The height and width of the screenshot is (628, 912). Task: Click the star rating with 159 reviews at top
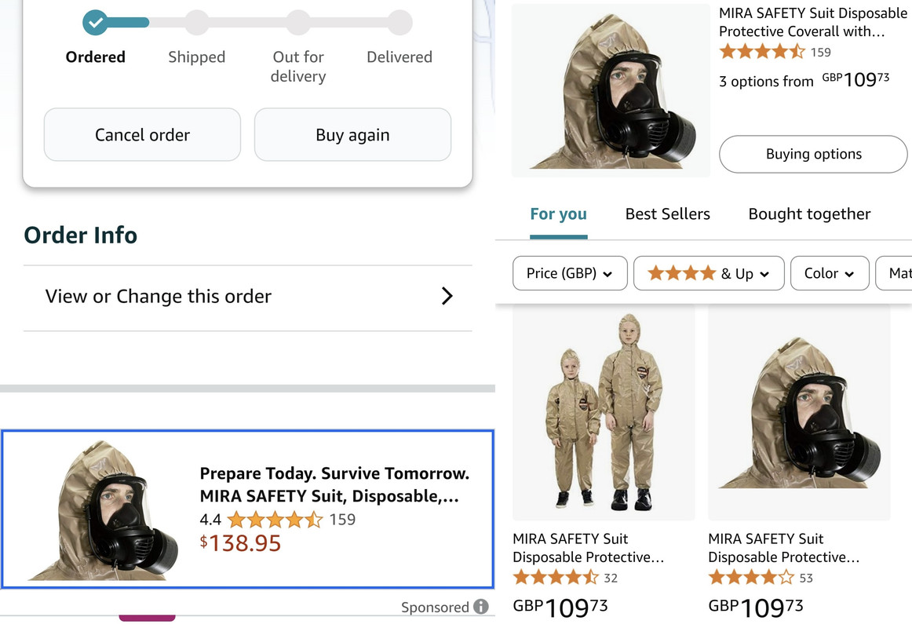tap(761, 52)
